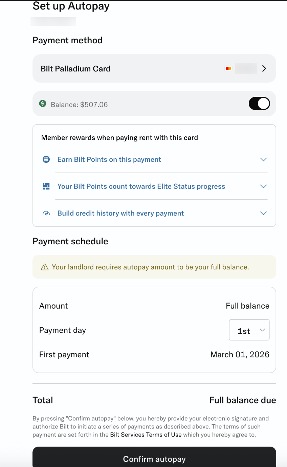Click the Mastercard logo icon
This screenshot has height=467, width=287.
(228, 69)
